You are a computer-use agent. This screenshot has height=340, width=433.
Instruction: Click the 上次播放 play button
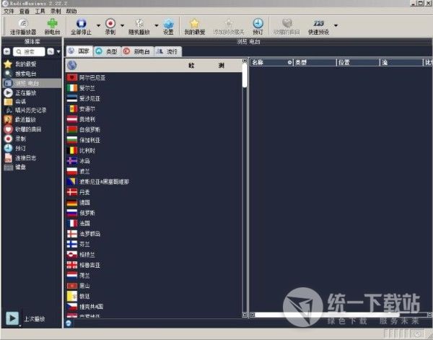(12, 318)
